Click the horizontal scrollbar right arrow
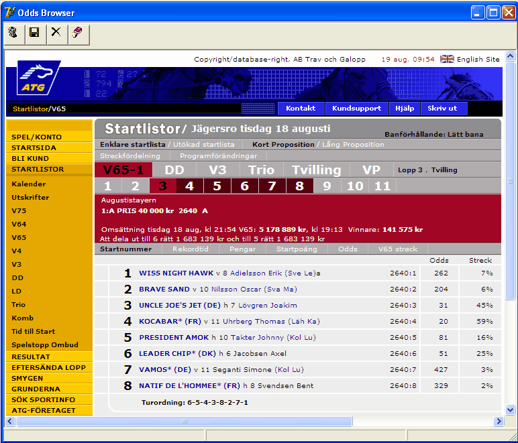 click(x=499, y=422)
